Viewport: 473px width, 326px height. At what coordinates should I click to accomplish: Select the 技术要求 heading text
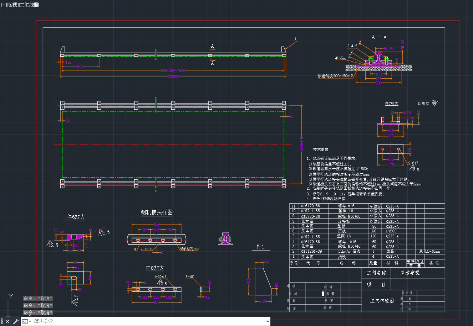(x=321, y=149)
